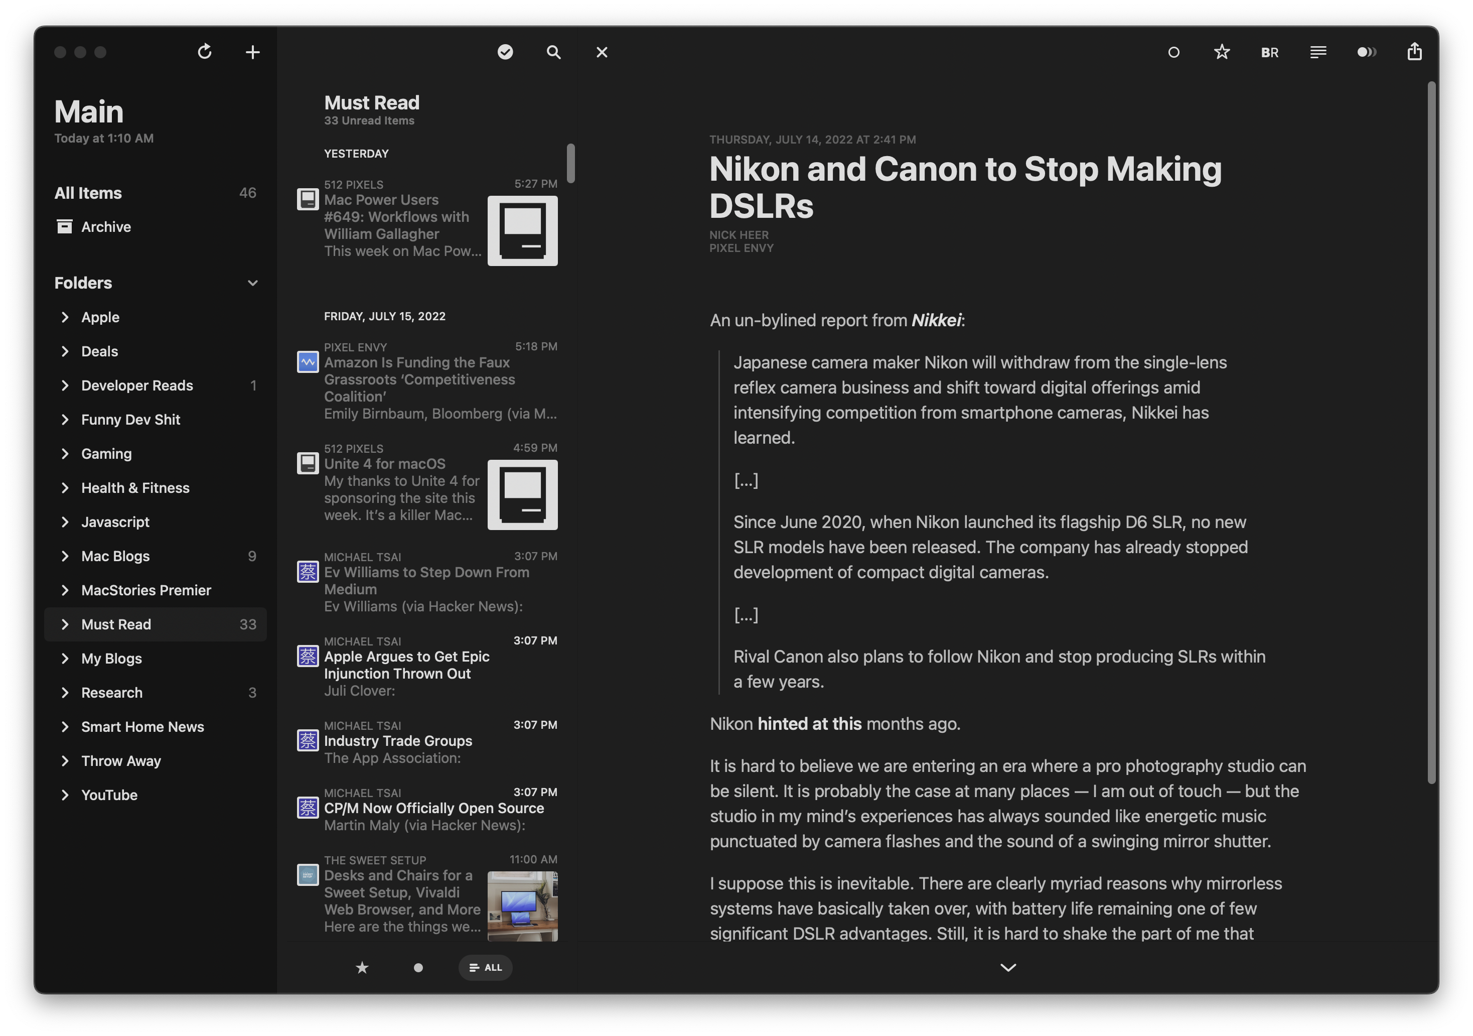Toggle the reader view switch icon

tap(1367, 52)
